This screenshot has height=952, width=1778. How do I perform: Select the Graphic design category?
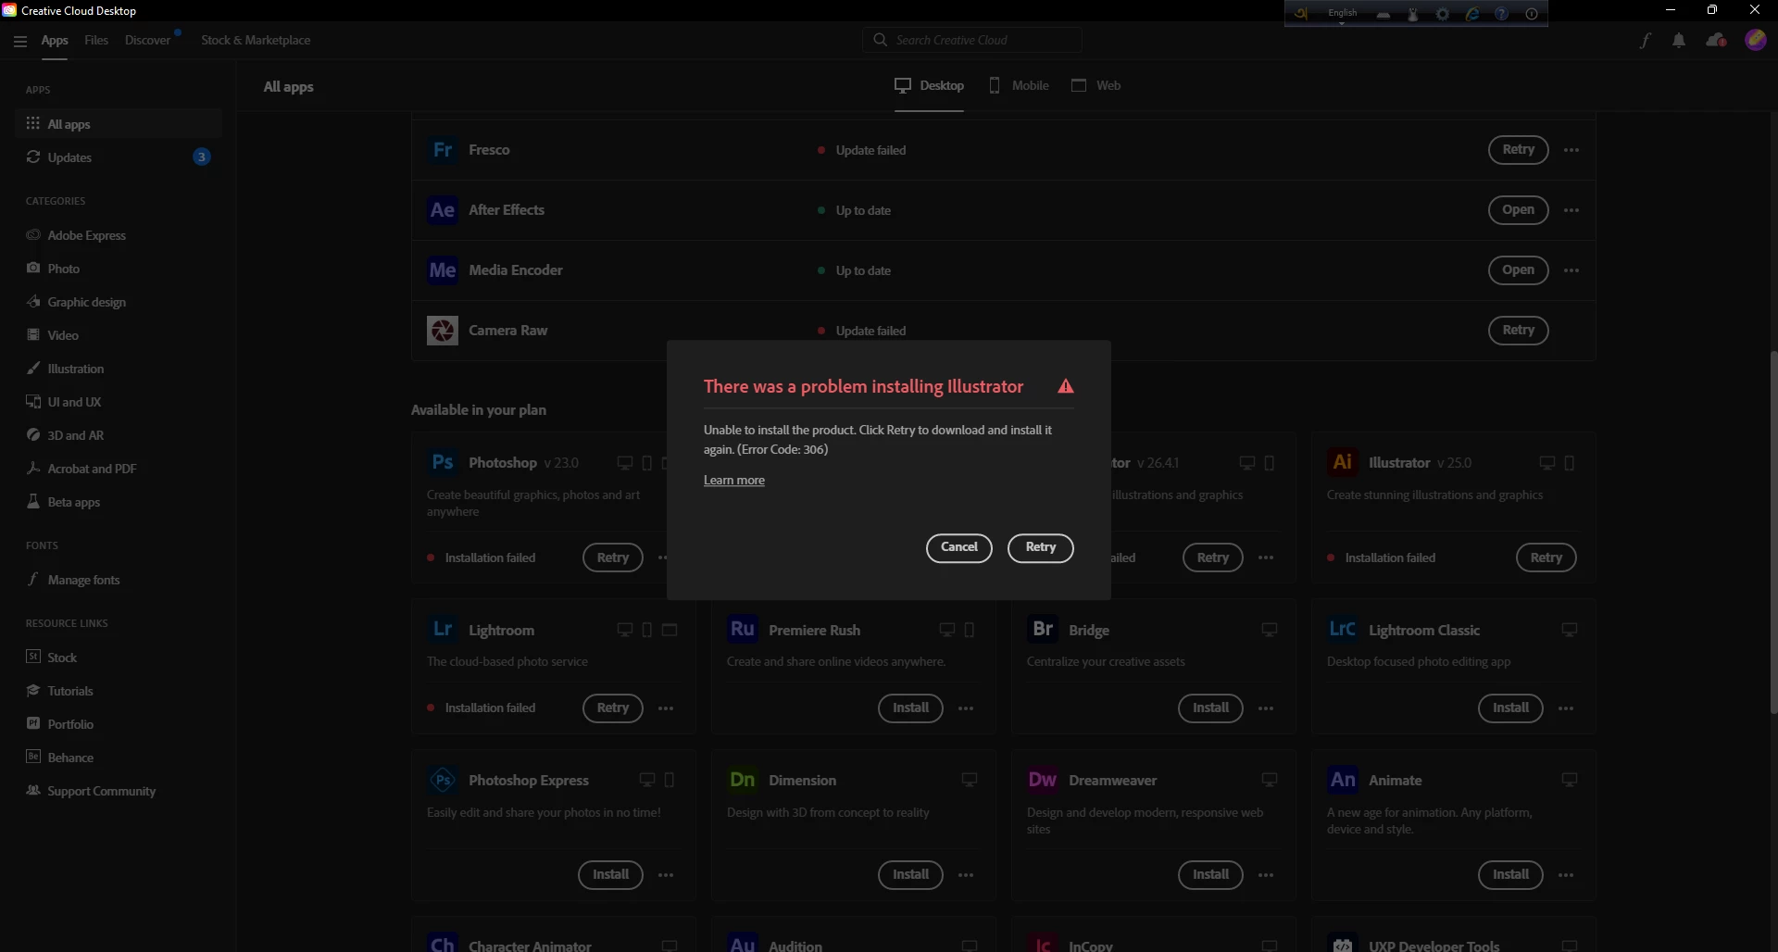click(119, 302)
